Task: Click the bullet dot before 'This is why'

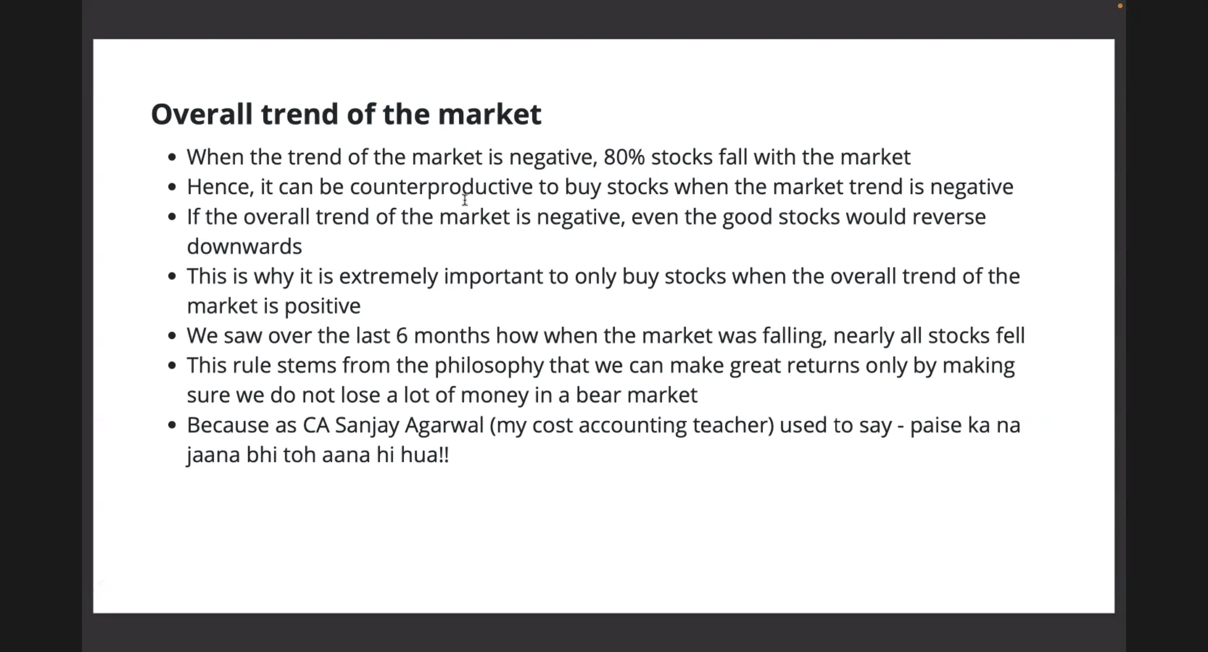Action: click(x=172, y=276)
